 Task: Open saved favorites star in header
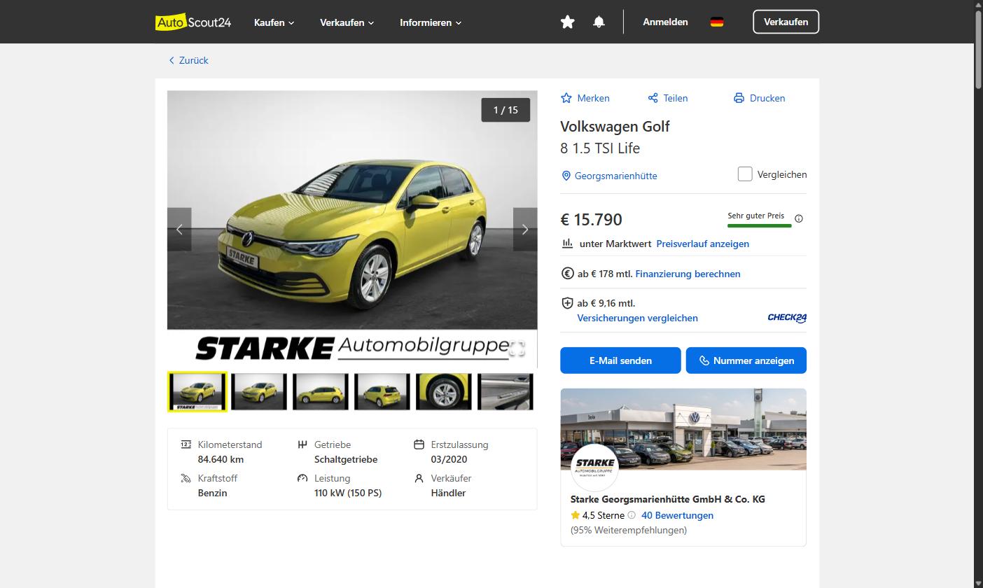coord(568,22)
